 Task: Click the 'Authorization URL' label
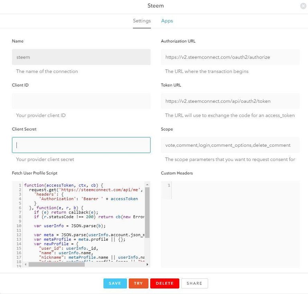(x=178, y=41)
